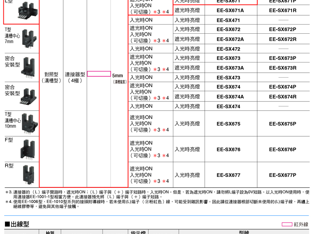This screenshot has height=234, width=314.
Task: Click the 型號 column header at bottom
Action: point(244,232)
